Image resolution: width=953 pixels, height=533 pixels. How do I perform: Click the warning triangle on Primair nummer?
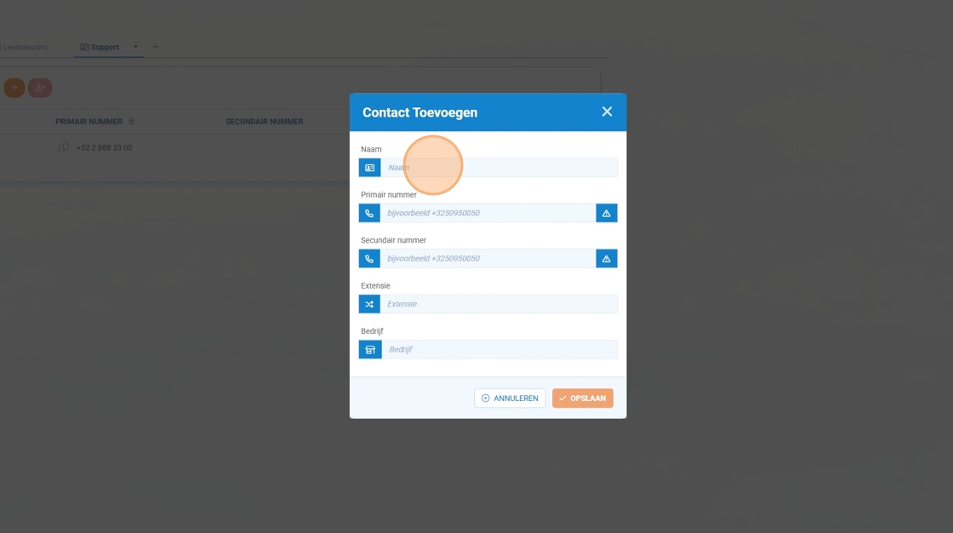pyautogui.click(x=606, y=213)
